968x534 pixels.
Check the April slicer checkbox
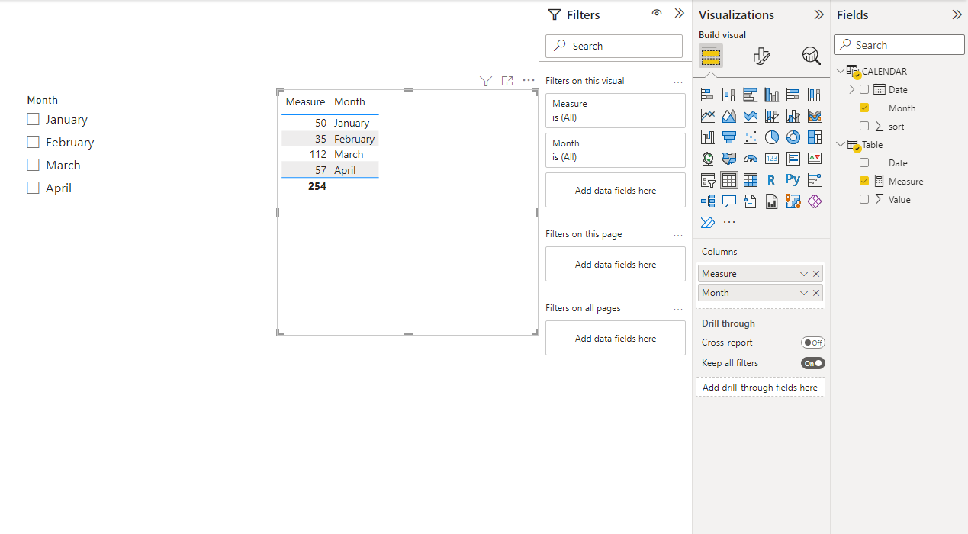[33, 188]
